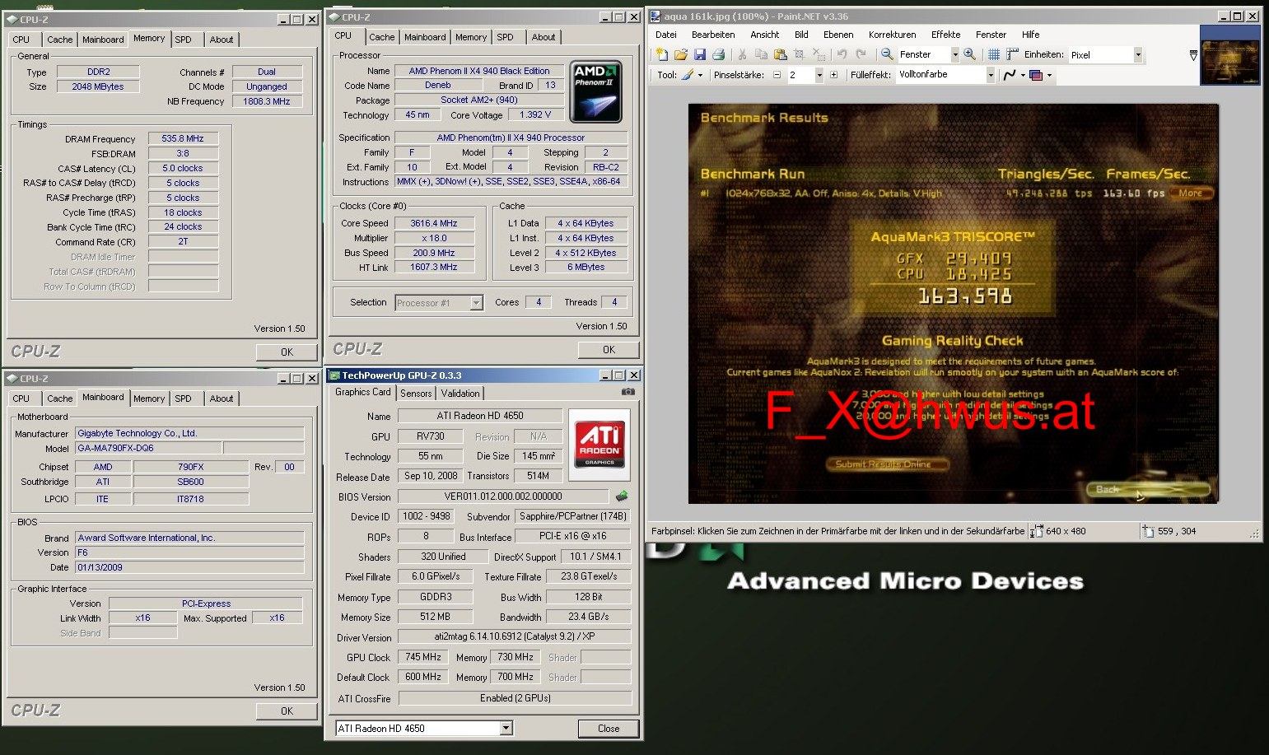The image size is (1269, 755).
Task: Expand the Tool selector dropdown arrow
Action: coord(700,75)
